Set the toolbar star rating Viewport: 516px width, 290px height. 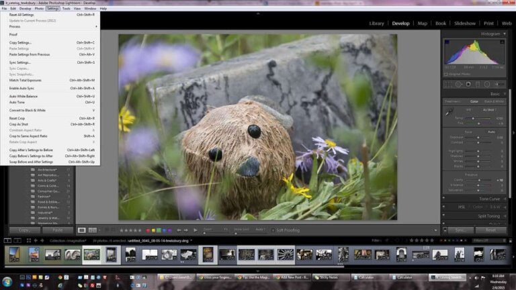point(130,230)
